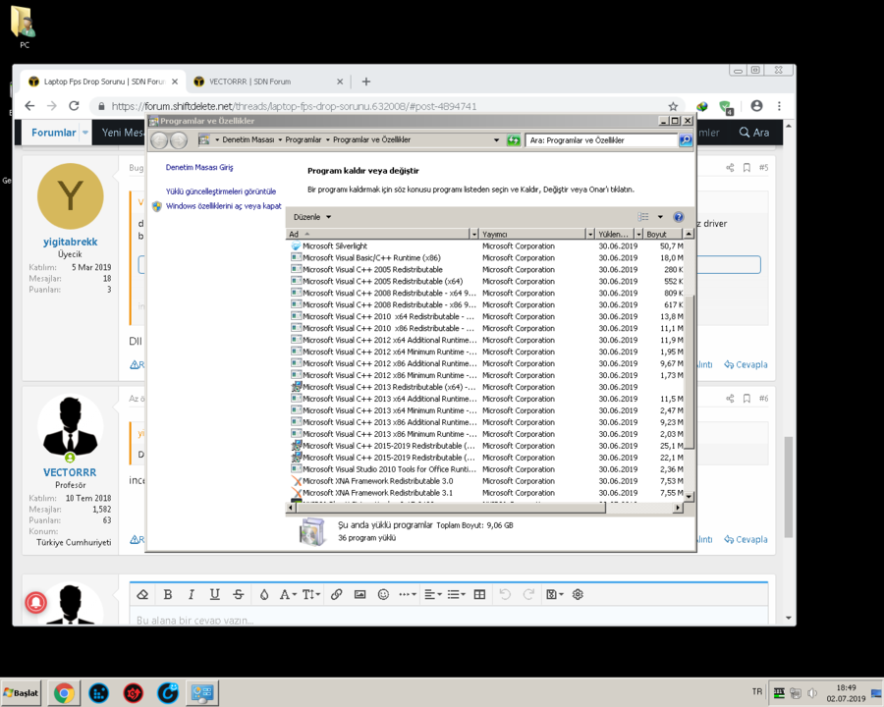Open the smiley emoji picker in the editor
The width and height of the screenshot is (884, 707).
click(x=383, y=594)
